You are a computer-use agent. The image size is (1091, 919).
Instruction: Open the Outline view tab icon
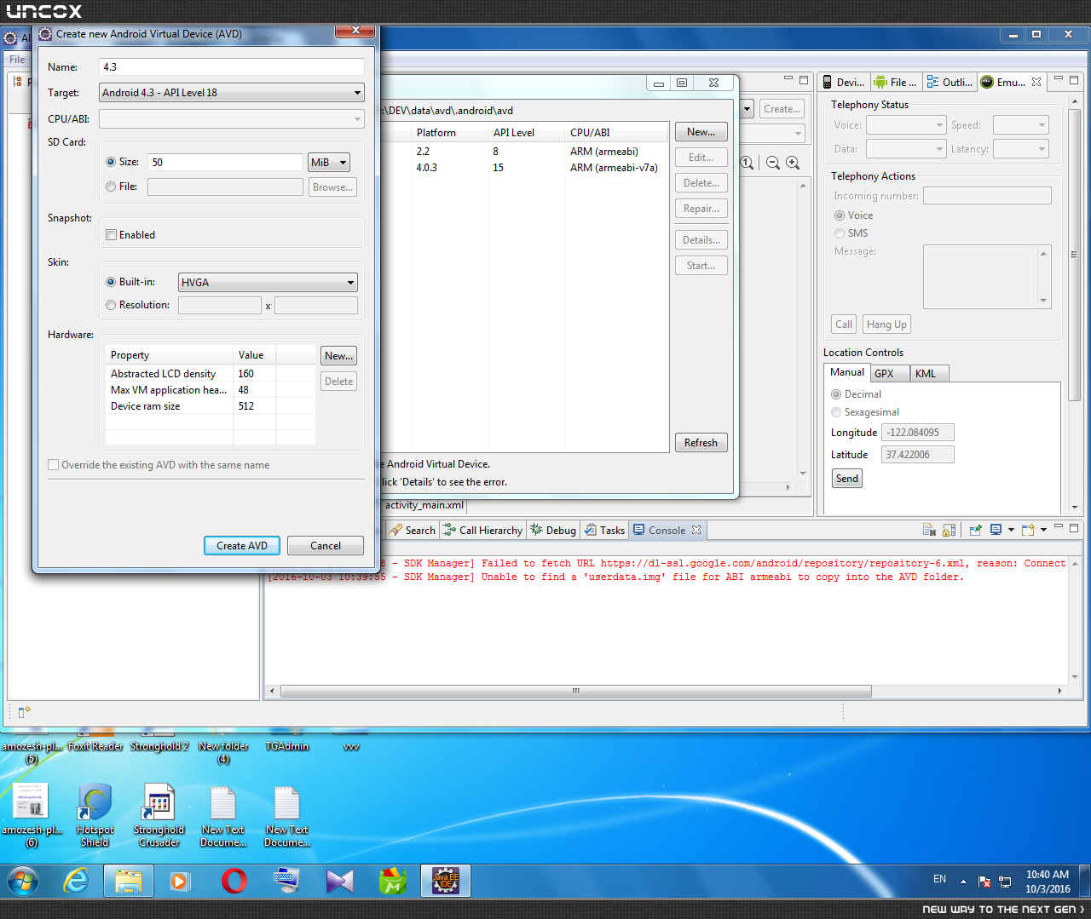tap(933, 82)
